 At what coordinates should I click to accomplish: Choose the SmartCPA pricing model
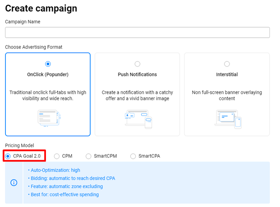(133, 156)
